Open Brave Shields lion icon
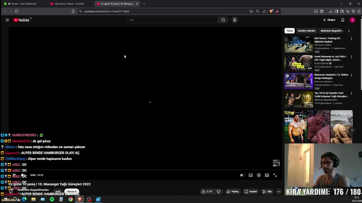362x203 pixels. 271,11
